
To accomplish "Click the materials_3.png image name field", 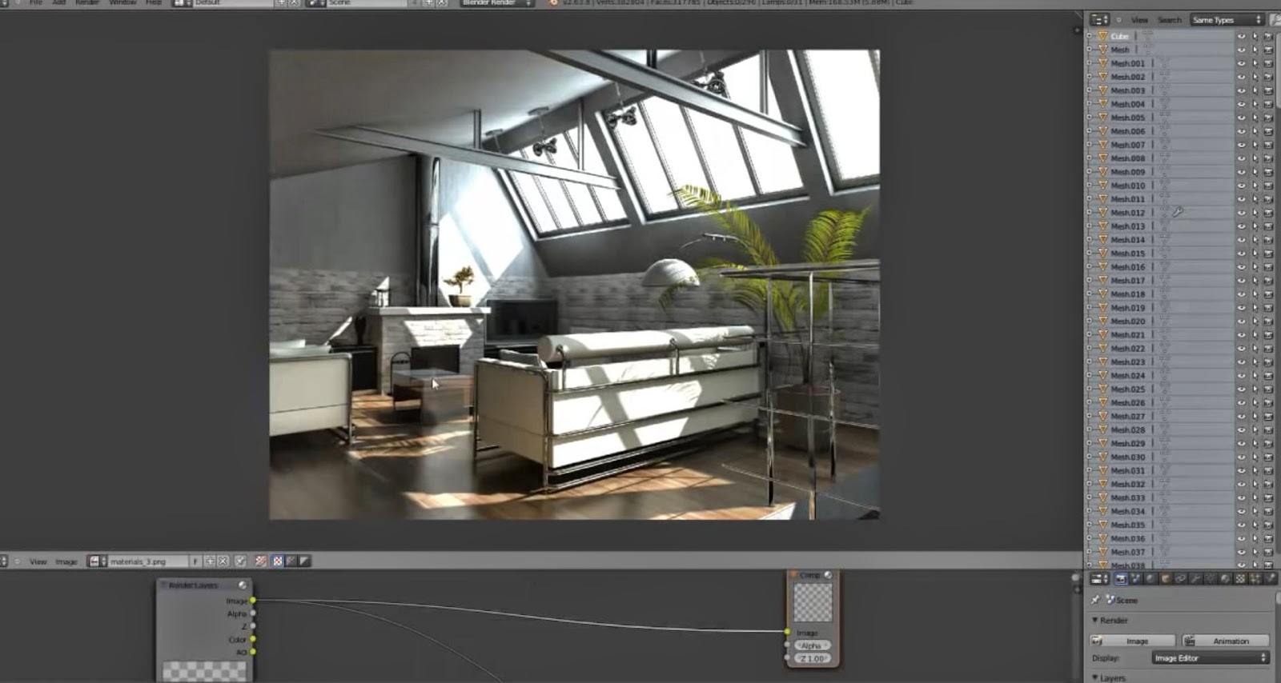I will [x=147, y=561].
